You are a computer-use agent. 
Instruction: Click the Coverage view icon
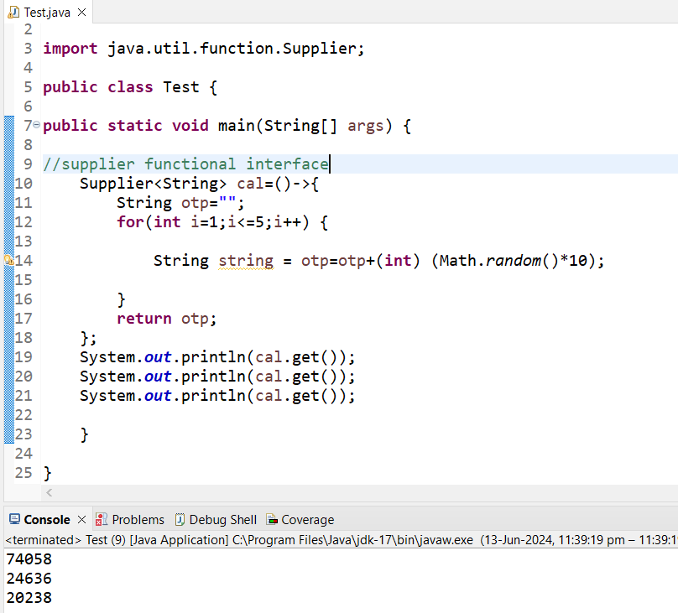(272, 519)
